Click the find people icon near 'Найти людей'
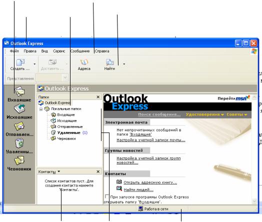Viewport: 262px width, 222px height. point(119,188)
